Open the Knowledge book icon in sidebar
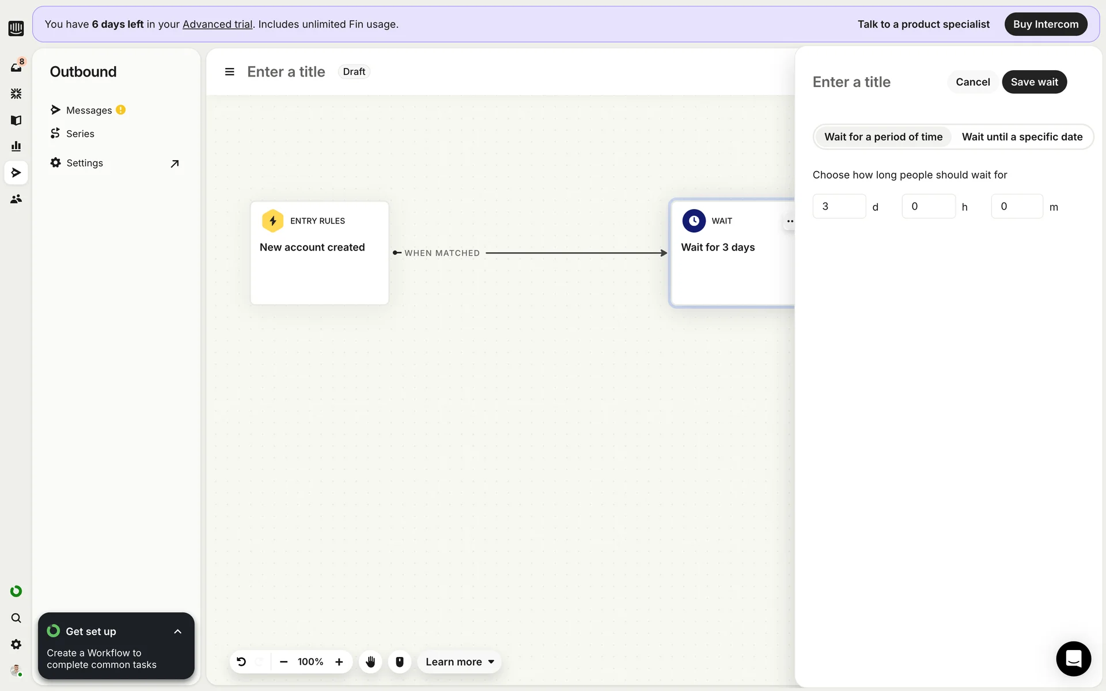Screen dimensions: 1106x691 tap(16, 120)
